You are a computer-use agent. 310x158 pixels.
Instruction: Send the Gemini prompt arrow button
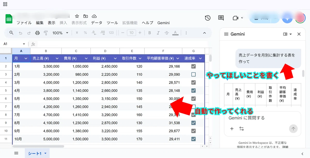293,129
